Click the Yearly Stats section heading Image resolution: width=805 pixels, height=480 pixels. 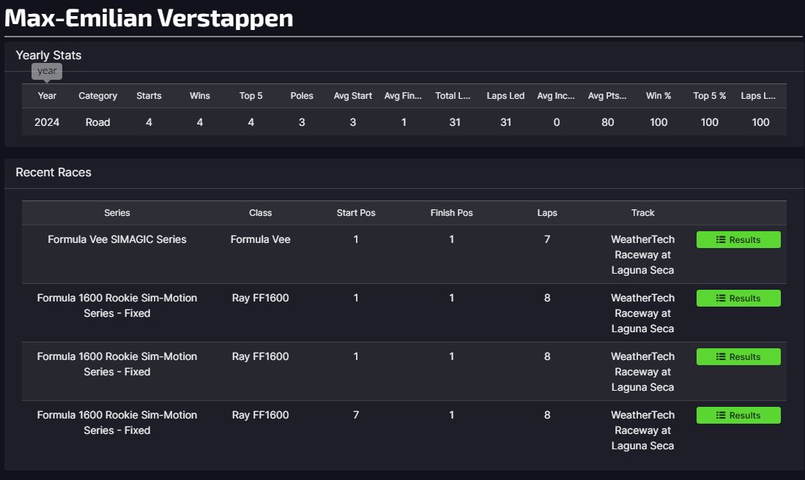click(x=48, y=56)
